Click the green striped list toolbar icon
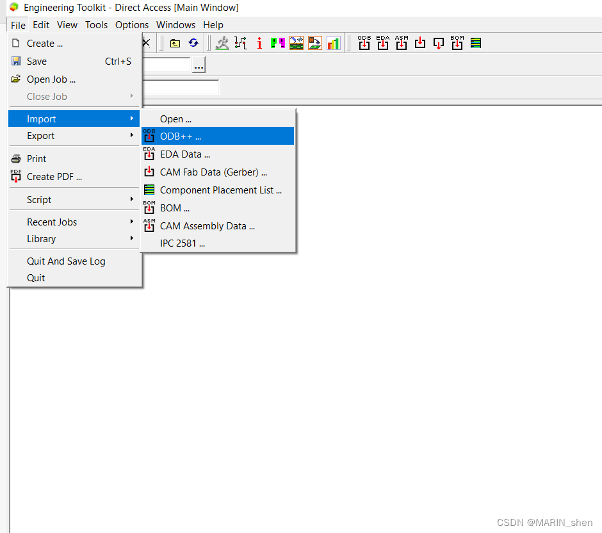The image size is (602, 533). pyautogui.click(x=476, y=43)
